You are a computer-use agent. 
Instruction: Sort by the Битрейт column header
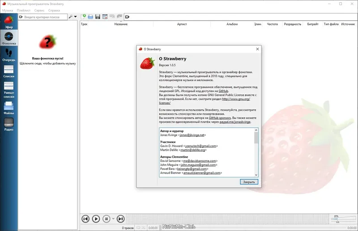(312, 24)
